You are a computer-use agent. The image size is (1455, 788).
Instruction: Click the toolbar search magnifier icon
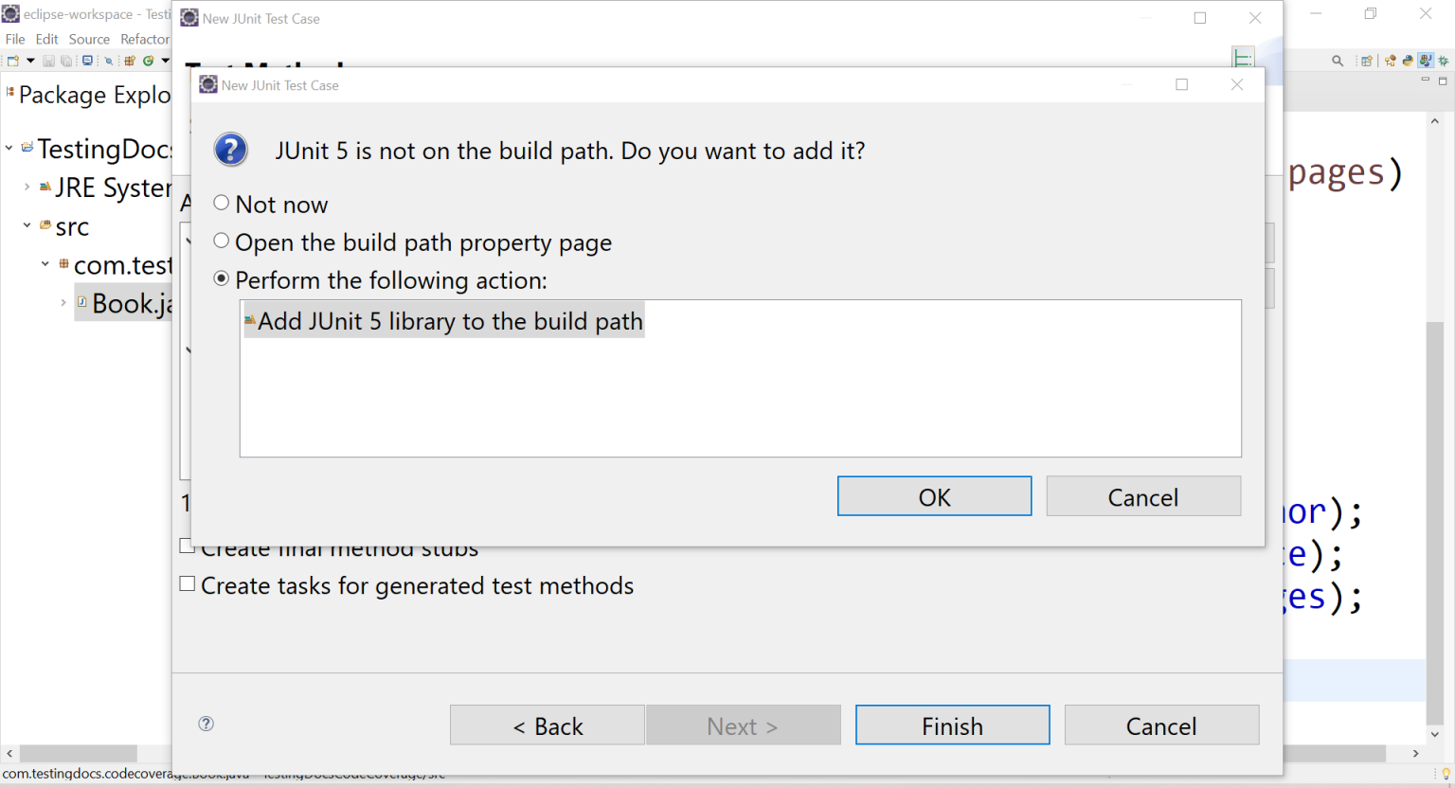1338,61
